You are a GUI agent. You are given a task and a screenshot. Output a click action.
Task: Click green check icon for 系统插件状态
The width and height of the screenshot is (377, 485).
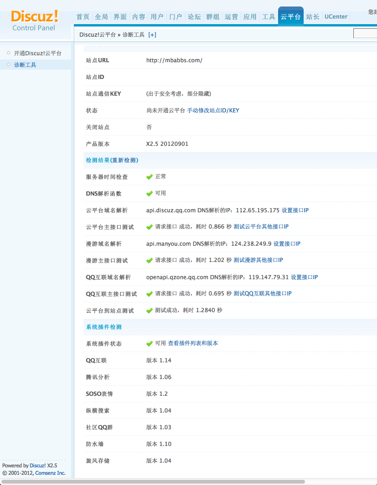pyautogui.click(x=149, y=344)
